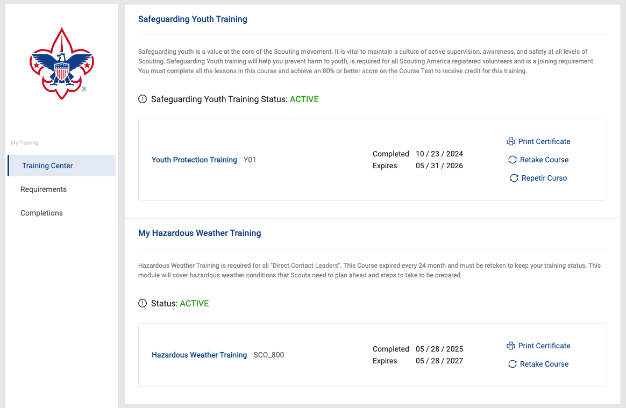Click ACTIVE in Safeguarding Youth Training Status
The width and height of the screenshot is (626, 408).
[304, 99]
